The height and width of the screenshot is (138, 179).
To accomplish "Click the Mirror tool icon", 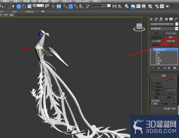I will coord(115,6).
